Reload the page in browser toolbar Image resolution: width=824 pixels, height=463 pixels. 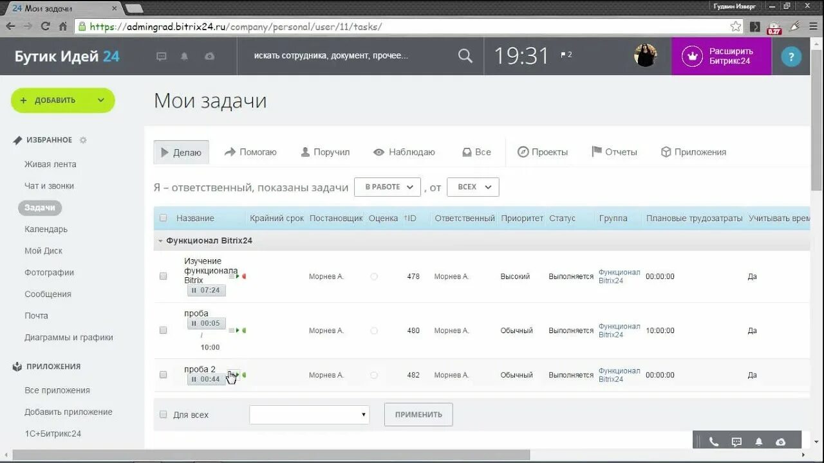45,26
